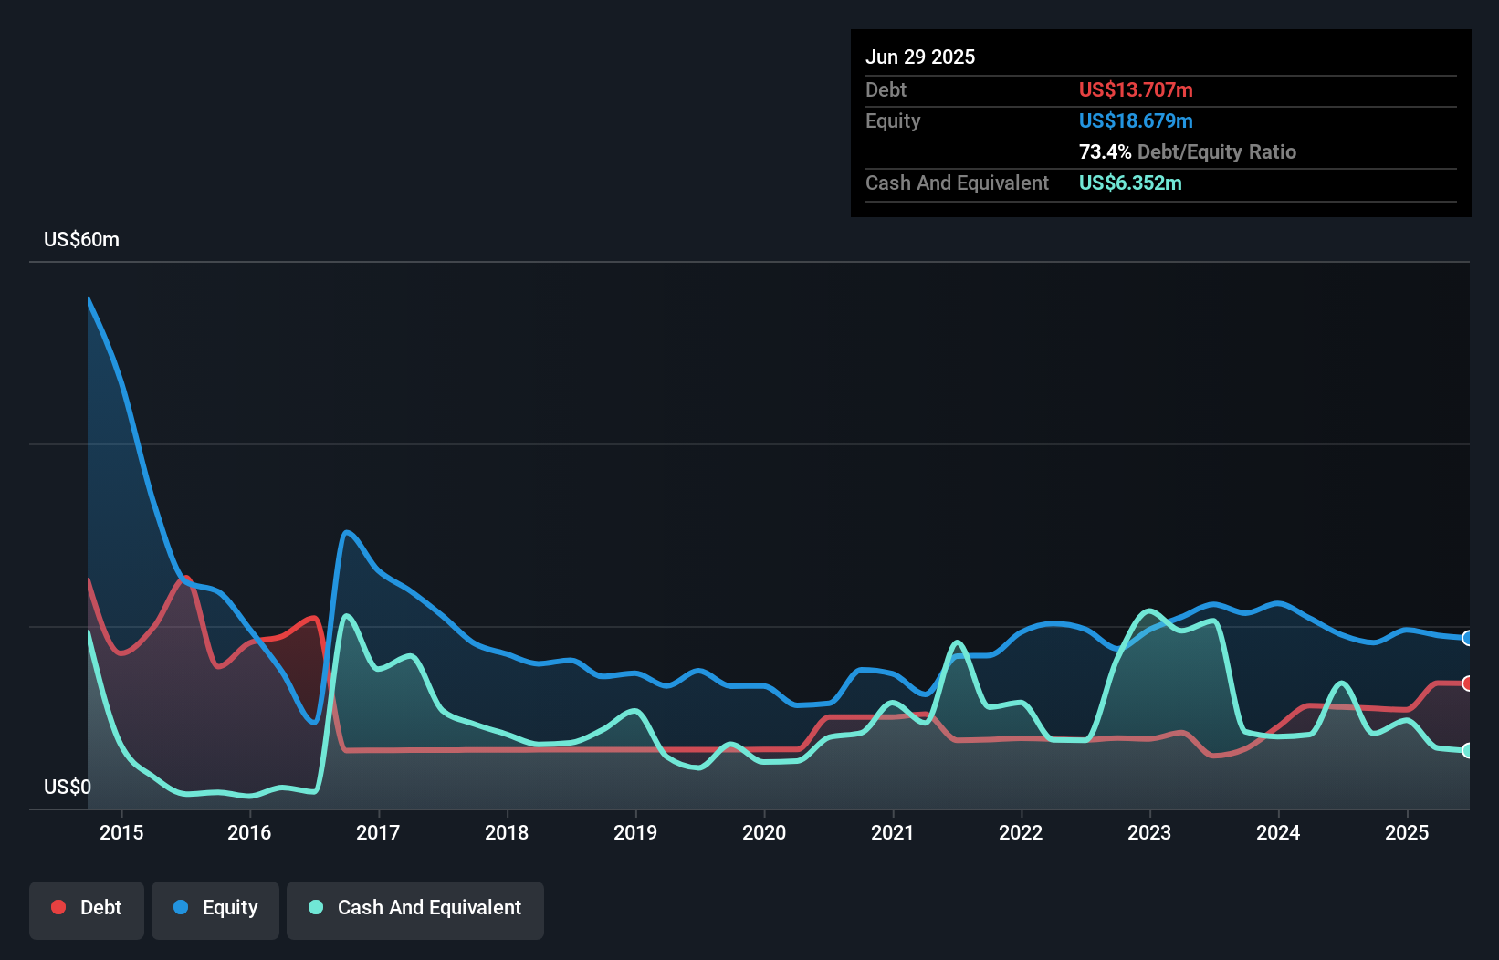Click the US$6.352m teal value swatch
Viewport: 1499px width, 960px height.
tap(1131, 183)
